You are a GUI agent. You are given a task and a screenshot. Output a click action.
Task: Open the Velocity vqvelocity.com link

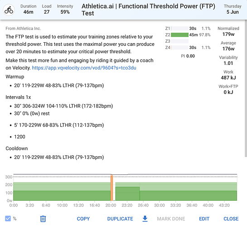(84, 68)
